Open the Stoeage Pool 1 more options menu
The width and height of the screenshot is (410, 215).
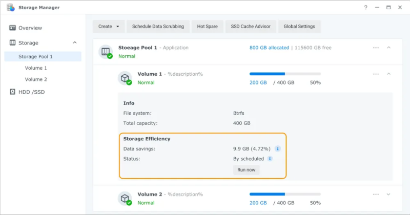(376, 48)
